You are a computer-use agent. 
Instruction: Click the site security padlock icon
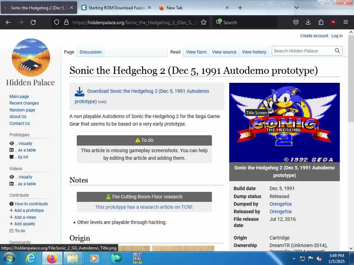66,22
